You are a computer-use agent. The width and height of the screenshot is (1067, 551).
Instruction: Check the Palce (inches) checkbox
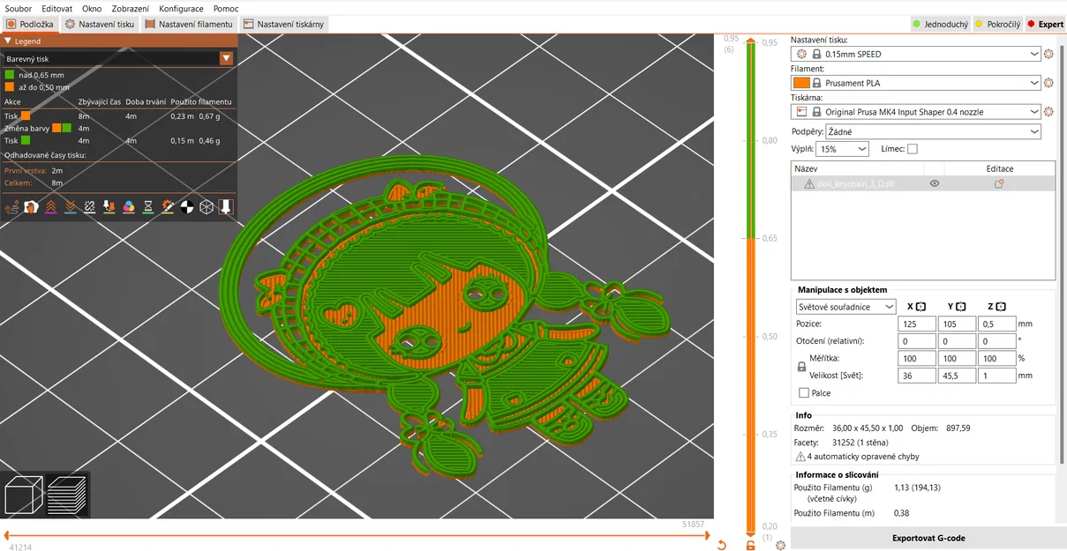[803, 393]
